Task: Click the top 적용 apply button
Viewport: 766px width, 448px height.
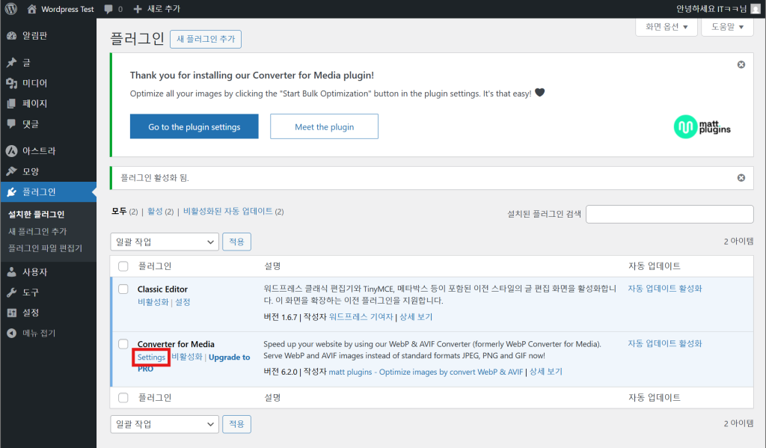Action: click(236, 242)
